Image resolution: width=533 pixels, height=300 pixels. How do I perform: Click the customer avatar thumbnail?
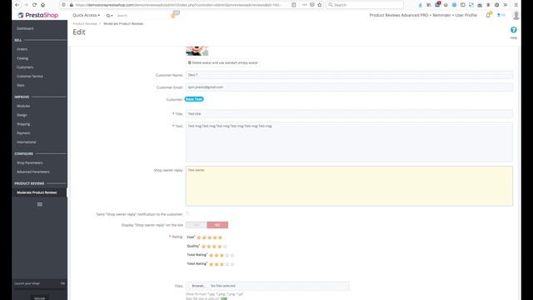tap(197, 51)
